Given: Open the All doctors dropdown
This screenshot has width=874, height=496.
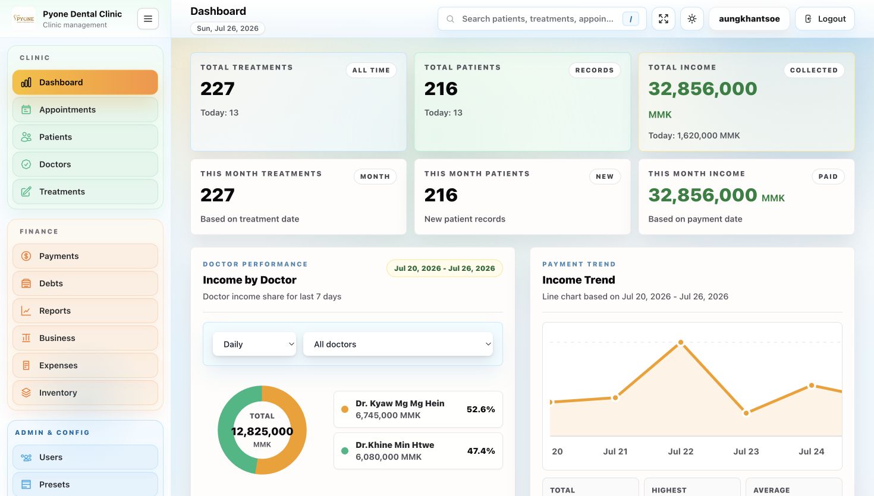Looking at the screenshot, I should [398, 344].
